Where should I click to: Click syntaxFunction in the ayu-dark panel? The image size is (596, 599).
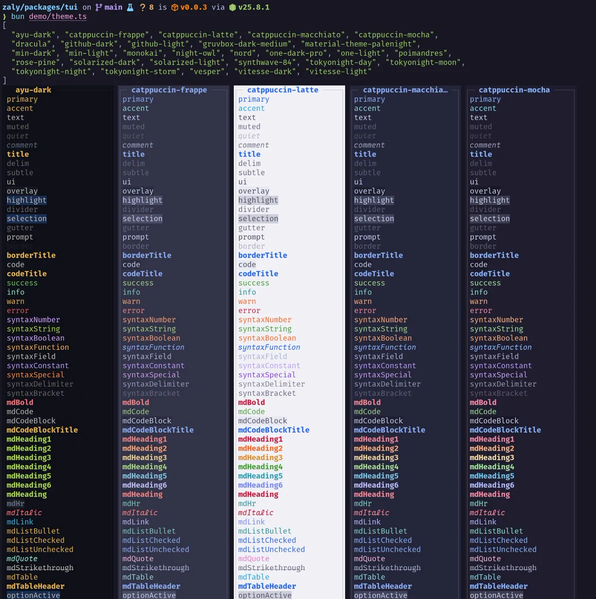pos(38,347)
